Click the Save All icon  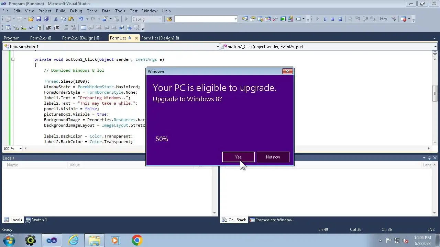[x=46, y=19]
